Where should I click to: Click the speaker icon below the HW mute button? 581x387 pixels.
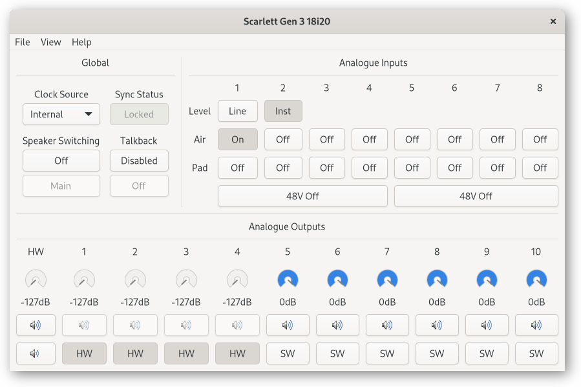click(x=36, y=353)
